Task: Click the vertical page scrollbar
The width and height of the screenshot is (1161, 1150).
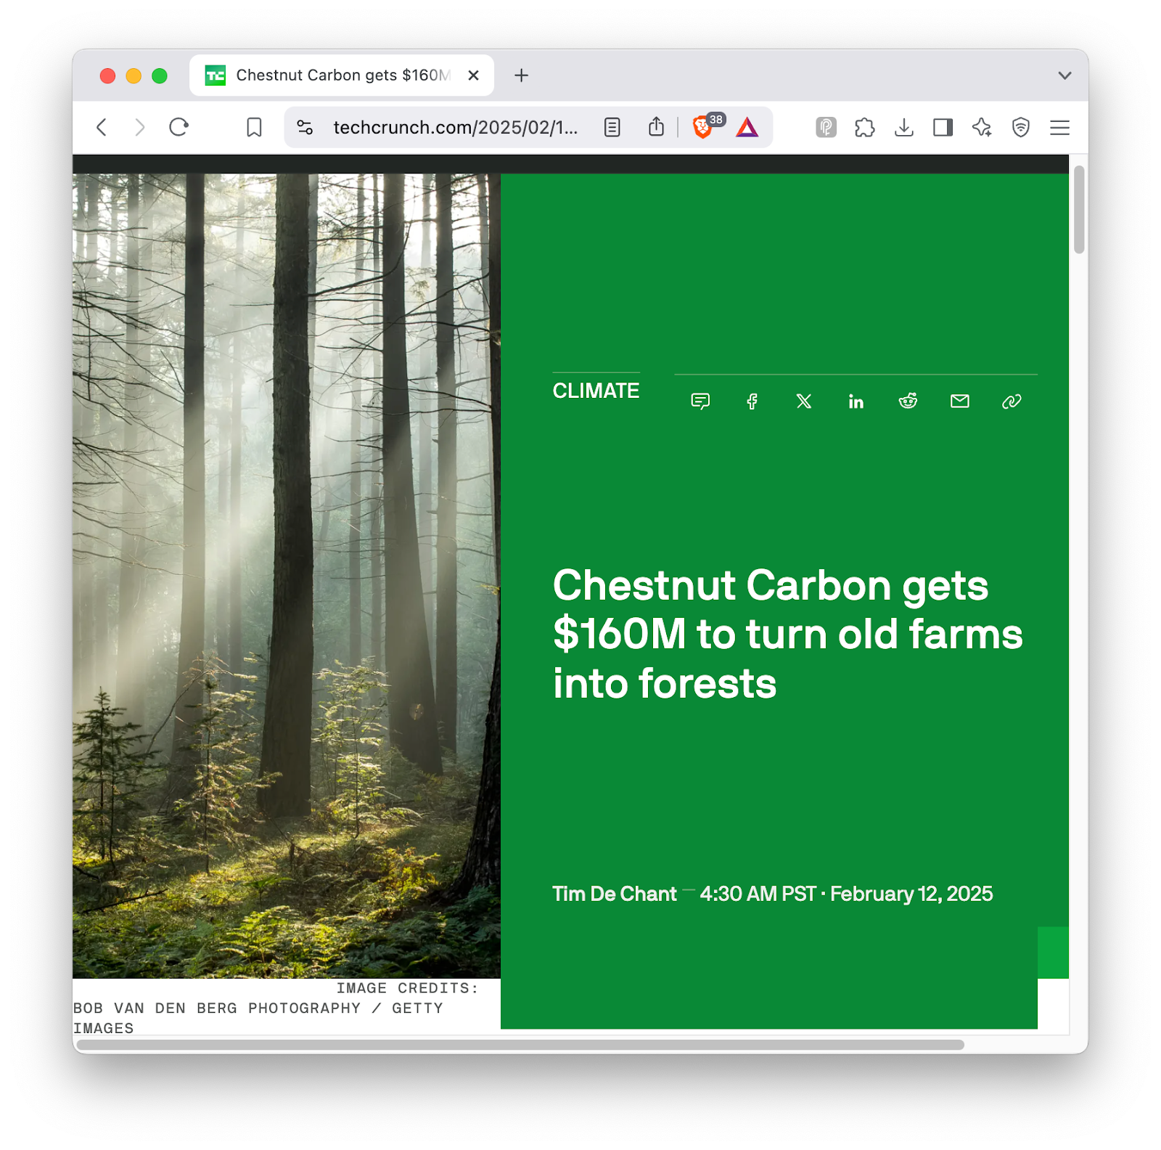Action: click(x=1079, y=211)
